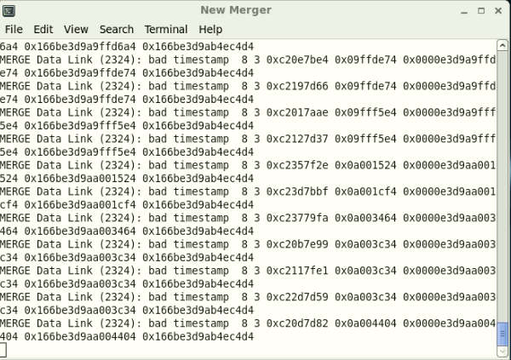Minimize the New Merger window

point(463,10)
